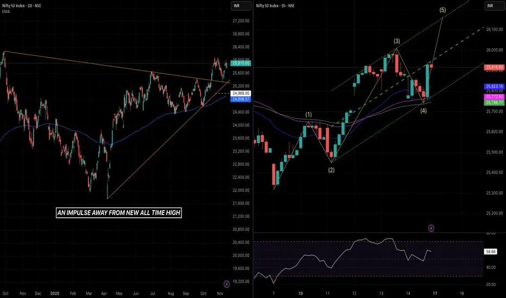Viewport: 506px width, 298px height.
Task: Click the Sep label on the time axis
Action: [186, 294]
